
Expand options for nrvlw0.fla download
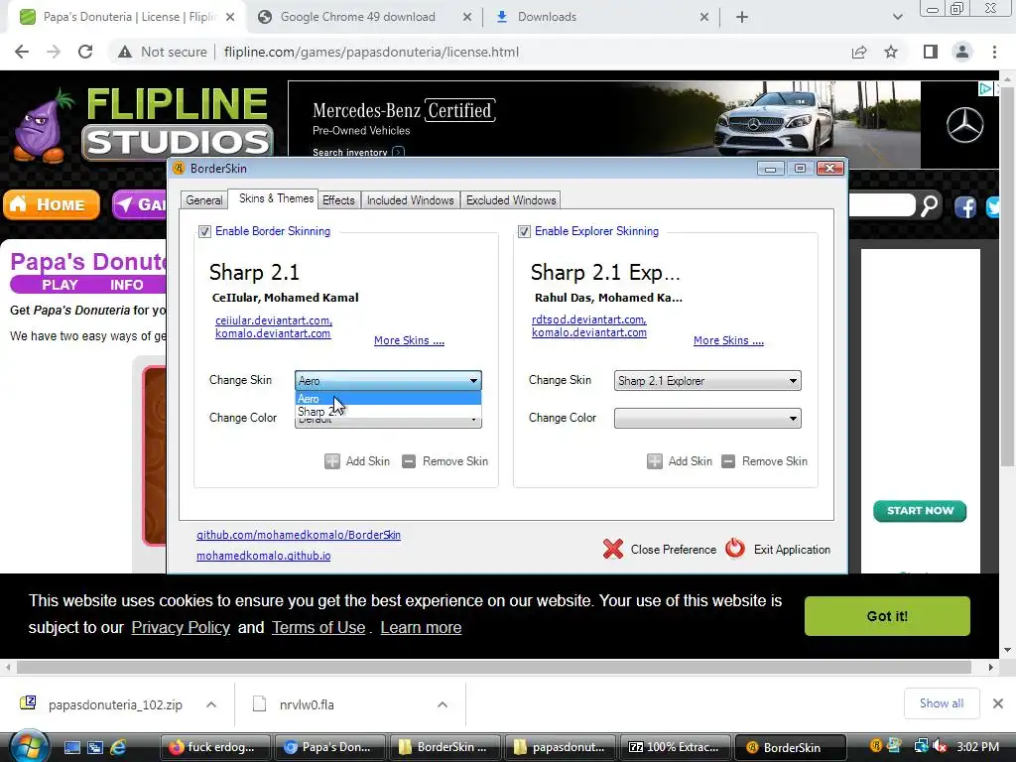click(442, 704)
